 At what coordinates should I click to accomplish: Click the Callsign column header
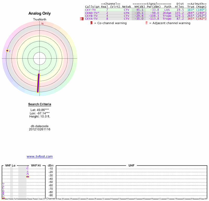click(92, 7)
